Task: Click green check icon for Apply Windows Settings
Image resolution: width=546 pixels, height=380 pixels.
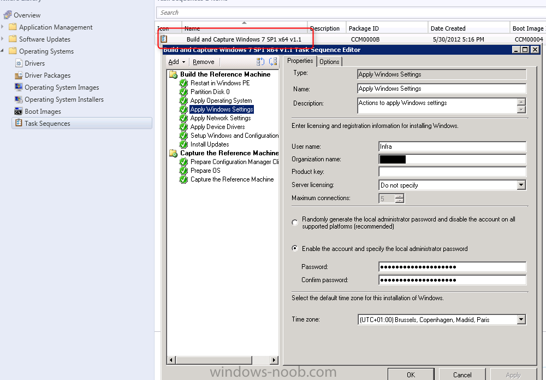Action: (x=183, y=109)
